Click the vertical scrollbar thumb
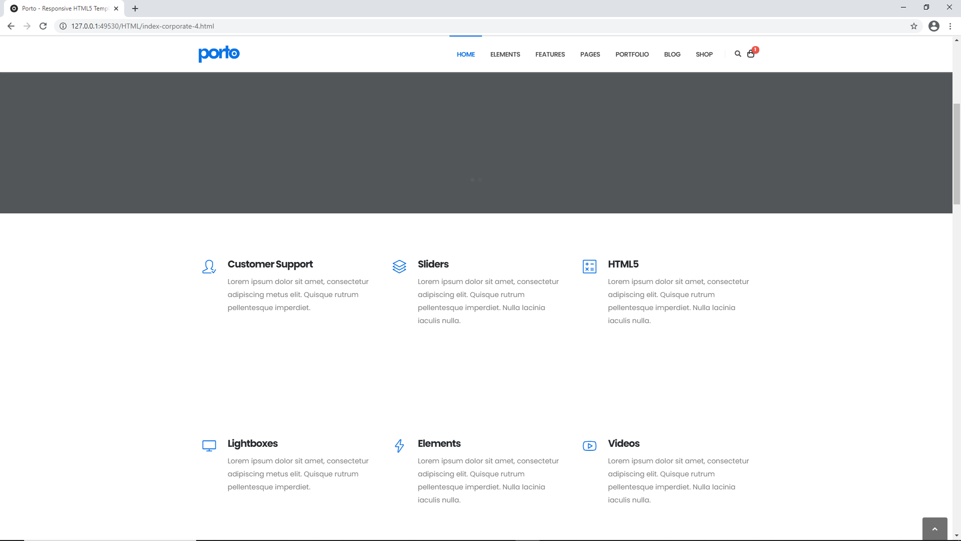 tap(956, 154)
